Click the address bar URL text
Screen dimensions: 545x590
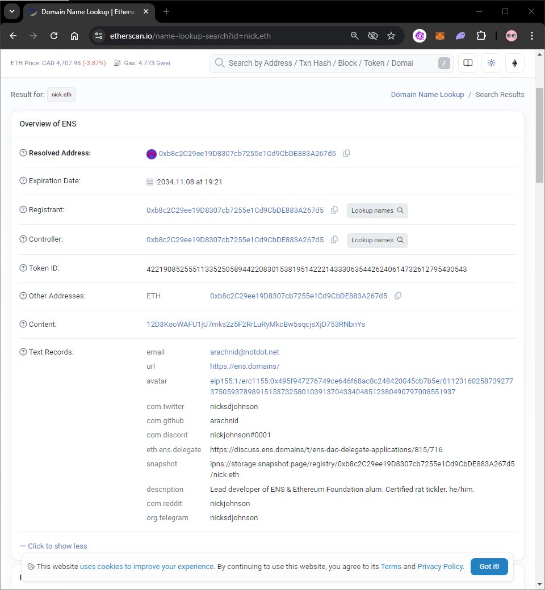[190, 36]
